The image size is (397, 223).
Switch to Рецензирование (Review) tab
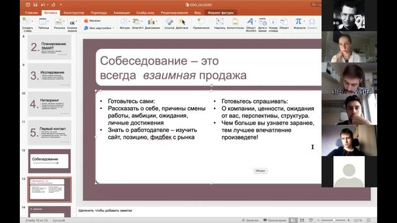click(174, 12)
